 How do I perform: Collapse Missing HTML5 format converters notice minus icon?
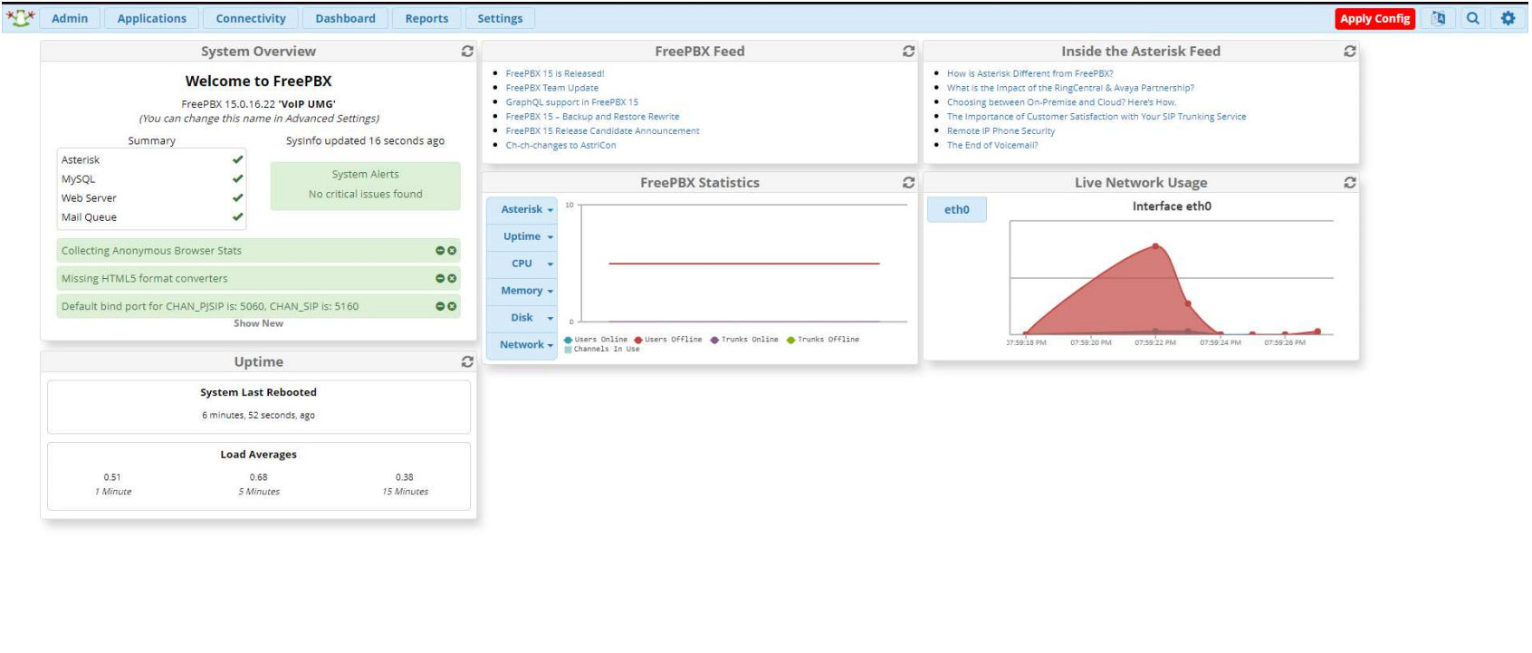[440, 279]
